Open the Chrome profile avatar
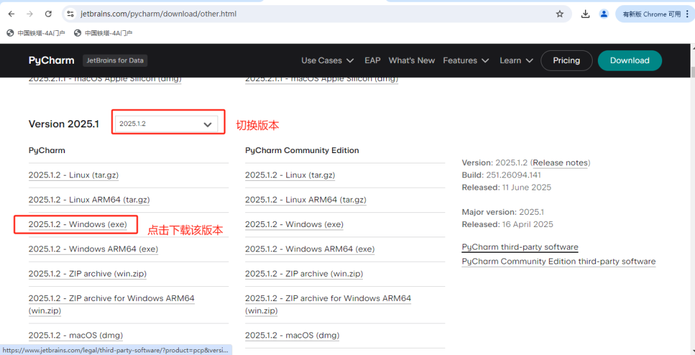695x355 pixels. point(604,14)
